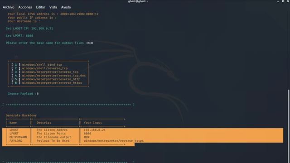The width and height of the screenshot is (290, 163).
Task: Click the ghost@ghost window title
Action: pyautogui.click(x=138, y=1)
